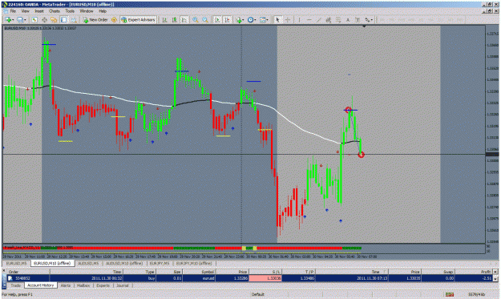Click the terminal scrollbar down arrow
The width and height of the screenshot is (501, 299).
point(495,279)
